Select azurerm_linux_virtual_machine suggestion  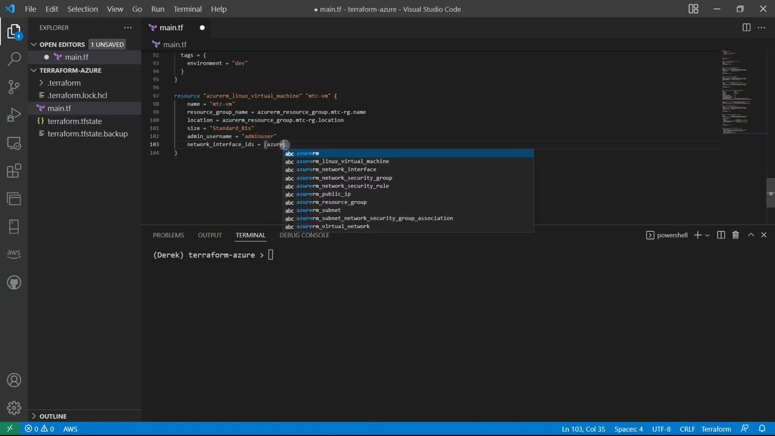tap(409, 162)
